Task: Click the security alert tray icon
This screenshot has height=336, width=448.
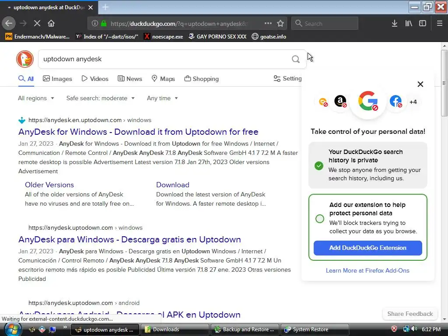Action: coord(394,329)
